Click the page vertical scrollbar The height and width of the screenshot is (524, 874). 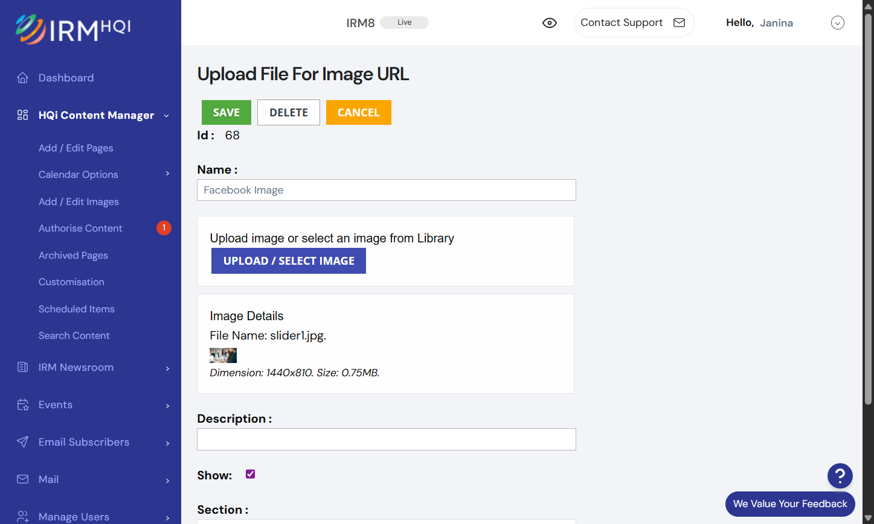[x=868, y=208]
